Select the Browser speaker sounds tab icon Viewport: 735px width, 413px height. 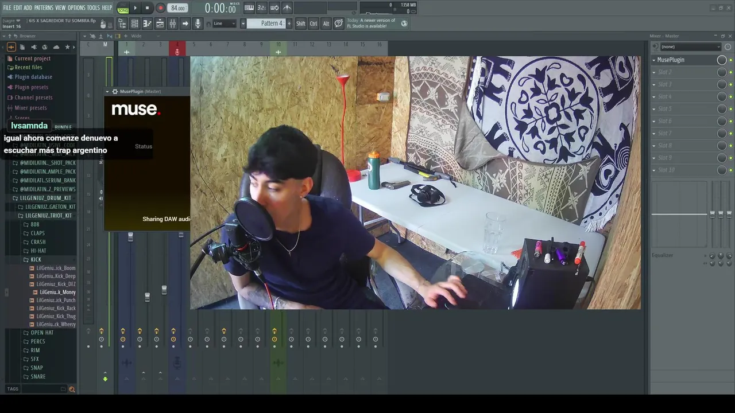(34, 47)
